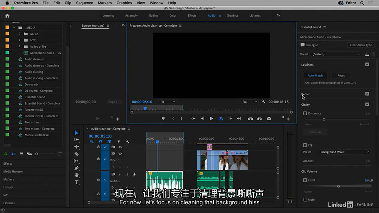Click the Dynamics slider handle

(324, 119)
